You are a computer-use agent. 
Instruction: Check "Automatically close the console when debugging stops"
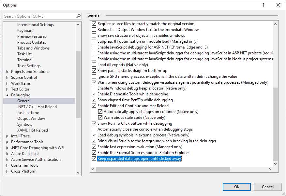94,129
